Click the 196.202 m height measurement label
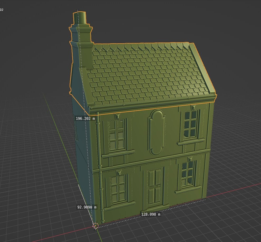Image resolution: width=261 pixels, height=242 pixels. pyautogui.click(x=85, y=118)
